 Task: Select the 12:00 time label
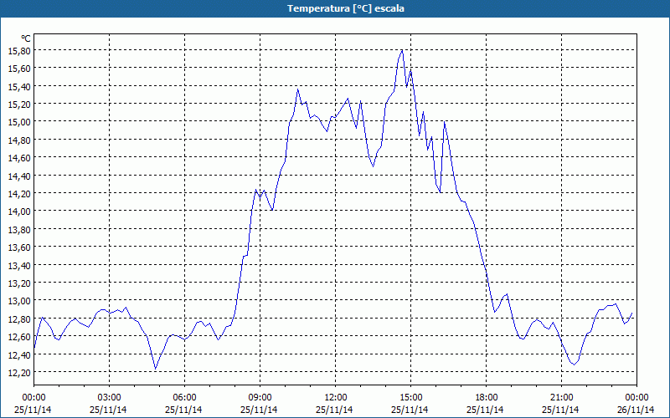point(336,398)
